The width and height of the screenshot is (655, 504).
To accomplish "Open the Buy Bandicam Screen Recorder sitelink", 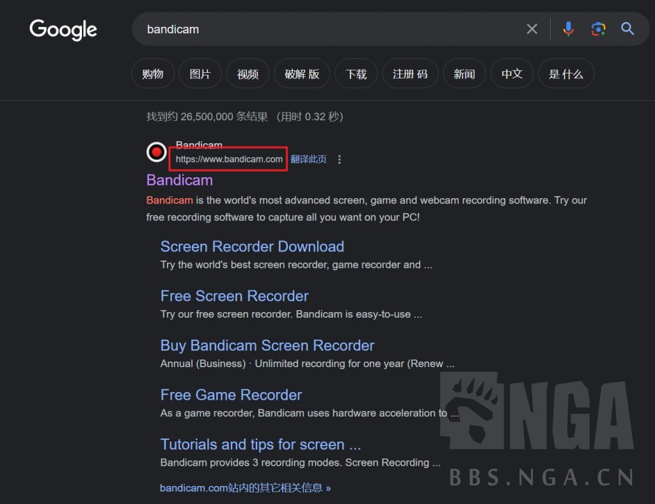I will [267, 345].
